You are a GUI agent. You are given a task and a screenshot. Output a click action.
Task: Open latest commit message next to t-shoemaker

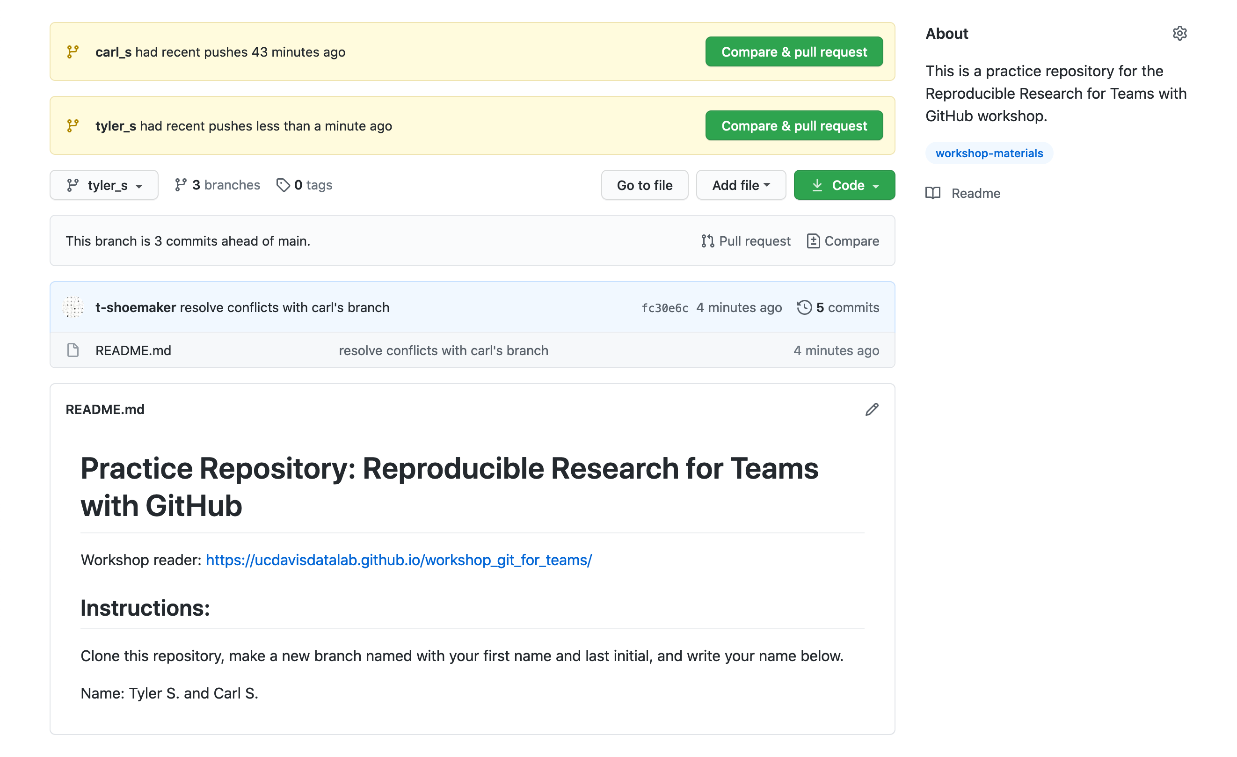[284, 307]
